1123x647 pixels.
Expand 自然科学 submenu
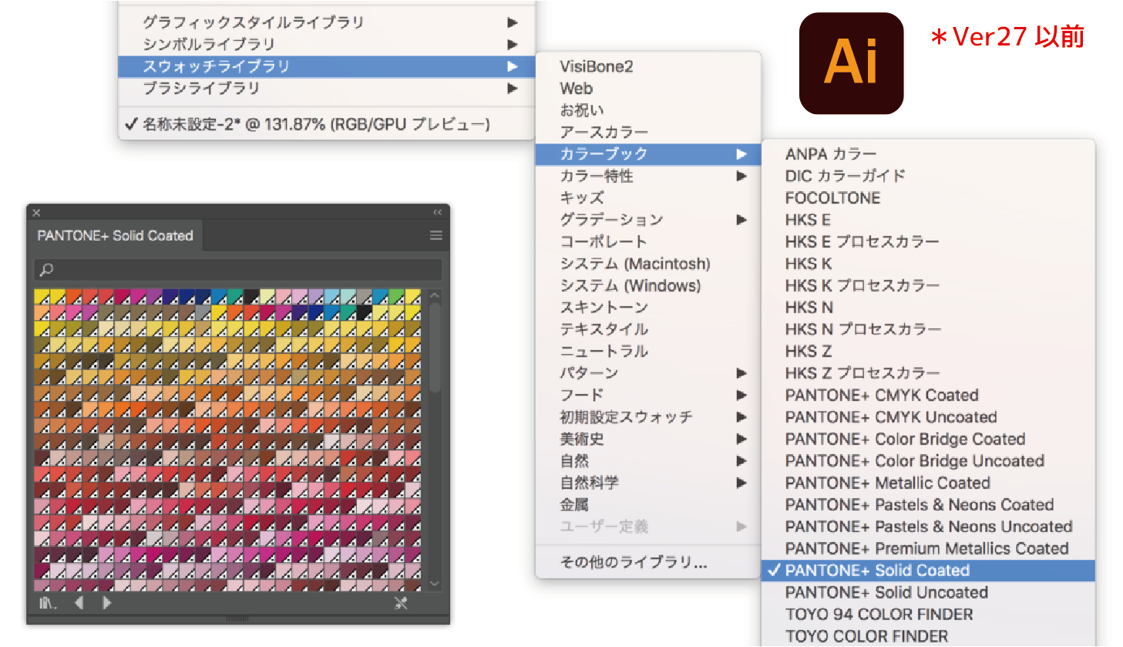click(648, 483)
